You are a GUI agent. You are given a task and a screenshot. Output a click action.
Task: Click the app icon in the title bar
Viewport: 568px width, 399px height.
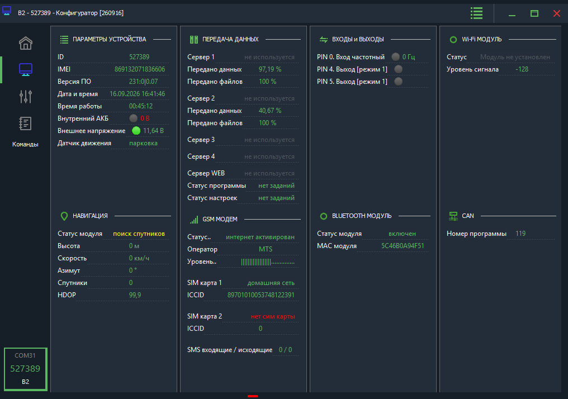pyautogui.click(x=7, y=11)
